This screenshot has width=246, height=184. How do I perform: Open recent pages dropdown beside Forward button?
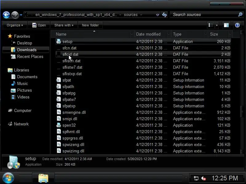click(x=21, y=15)
